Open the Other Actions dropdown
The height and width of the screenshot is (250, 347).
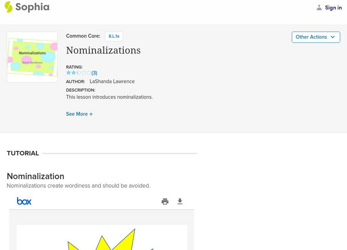316,37
